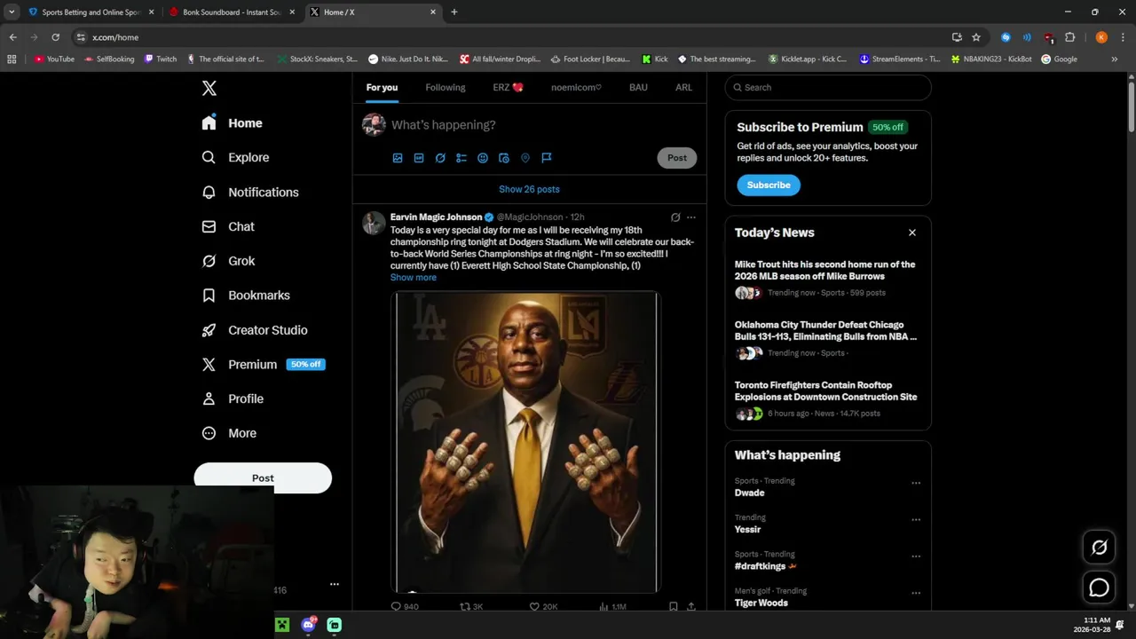This screenshot has width=1136, height=639.
Task: Open account menu three dots in sidebar
Action: coord(335,584)
